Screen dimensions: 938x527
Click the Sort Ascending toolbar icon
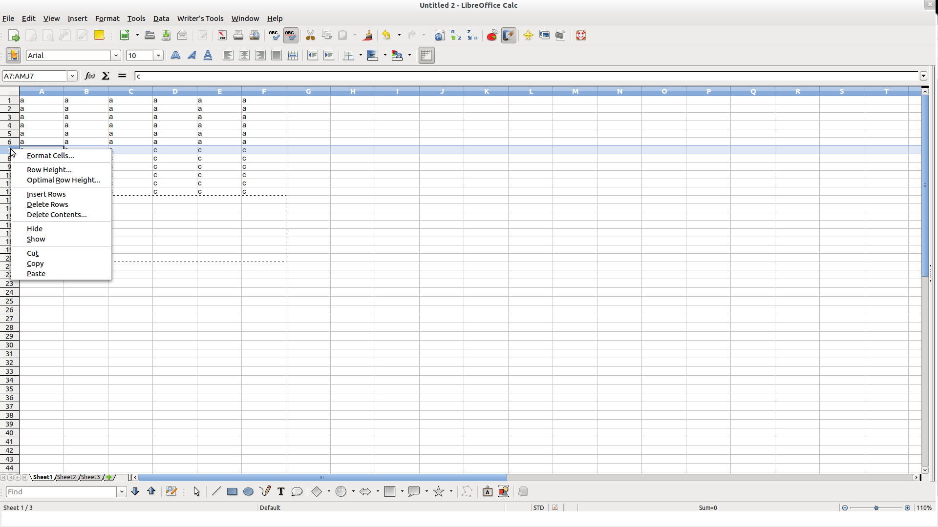pos(456,35)
